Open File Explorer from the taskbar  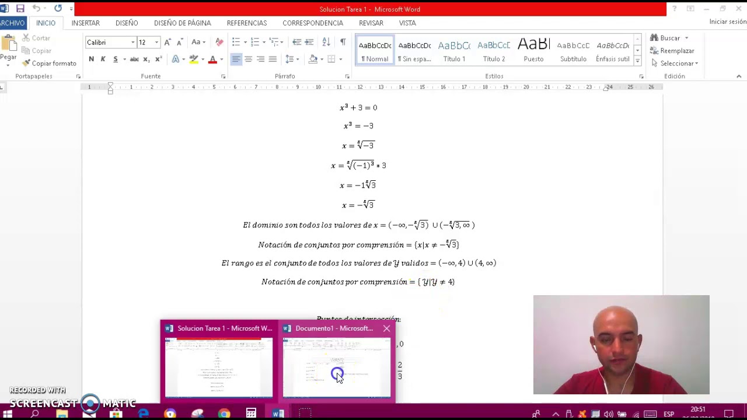point(62,414)
